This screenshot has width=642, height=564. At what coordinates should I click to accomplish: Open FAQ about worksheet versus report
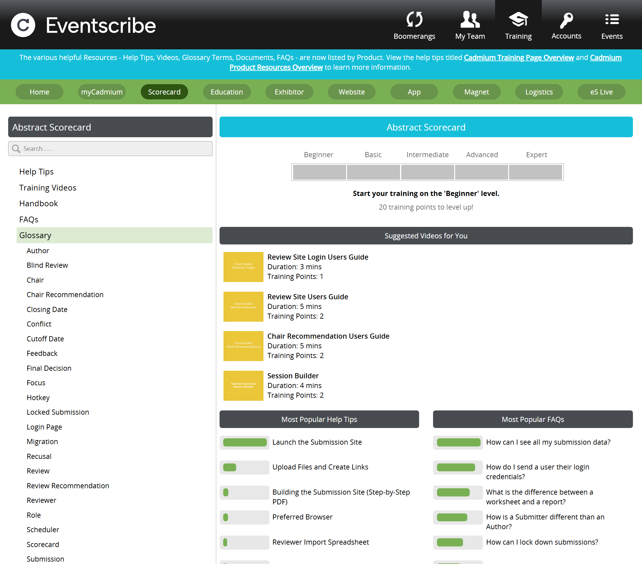coord(539,497)
